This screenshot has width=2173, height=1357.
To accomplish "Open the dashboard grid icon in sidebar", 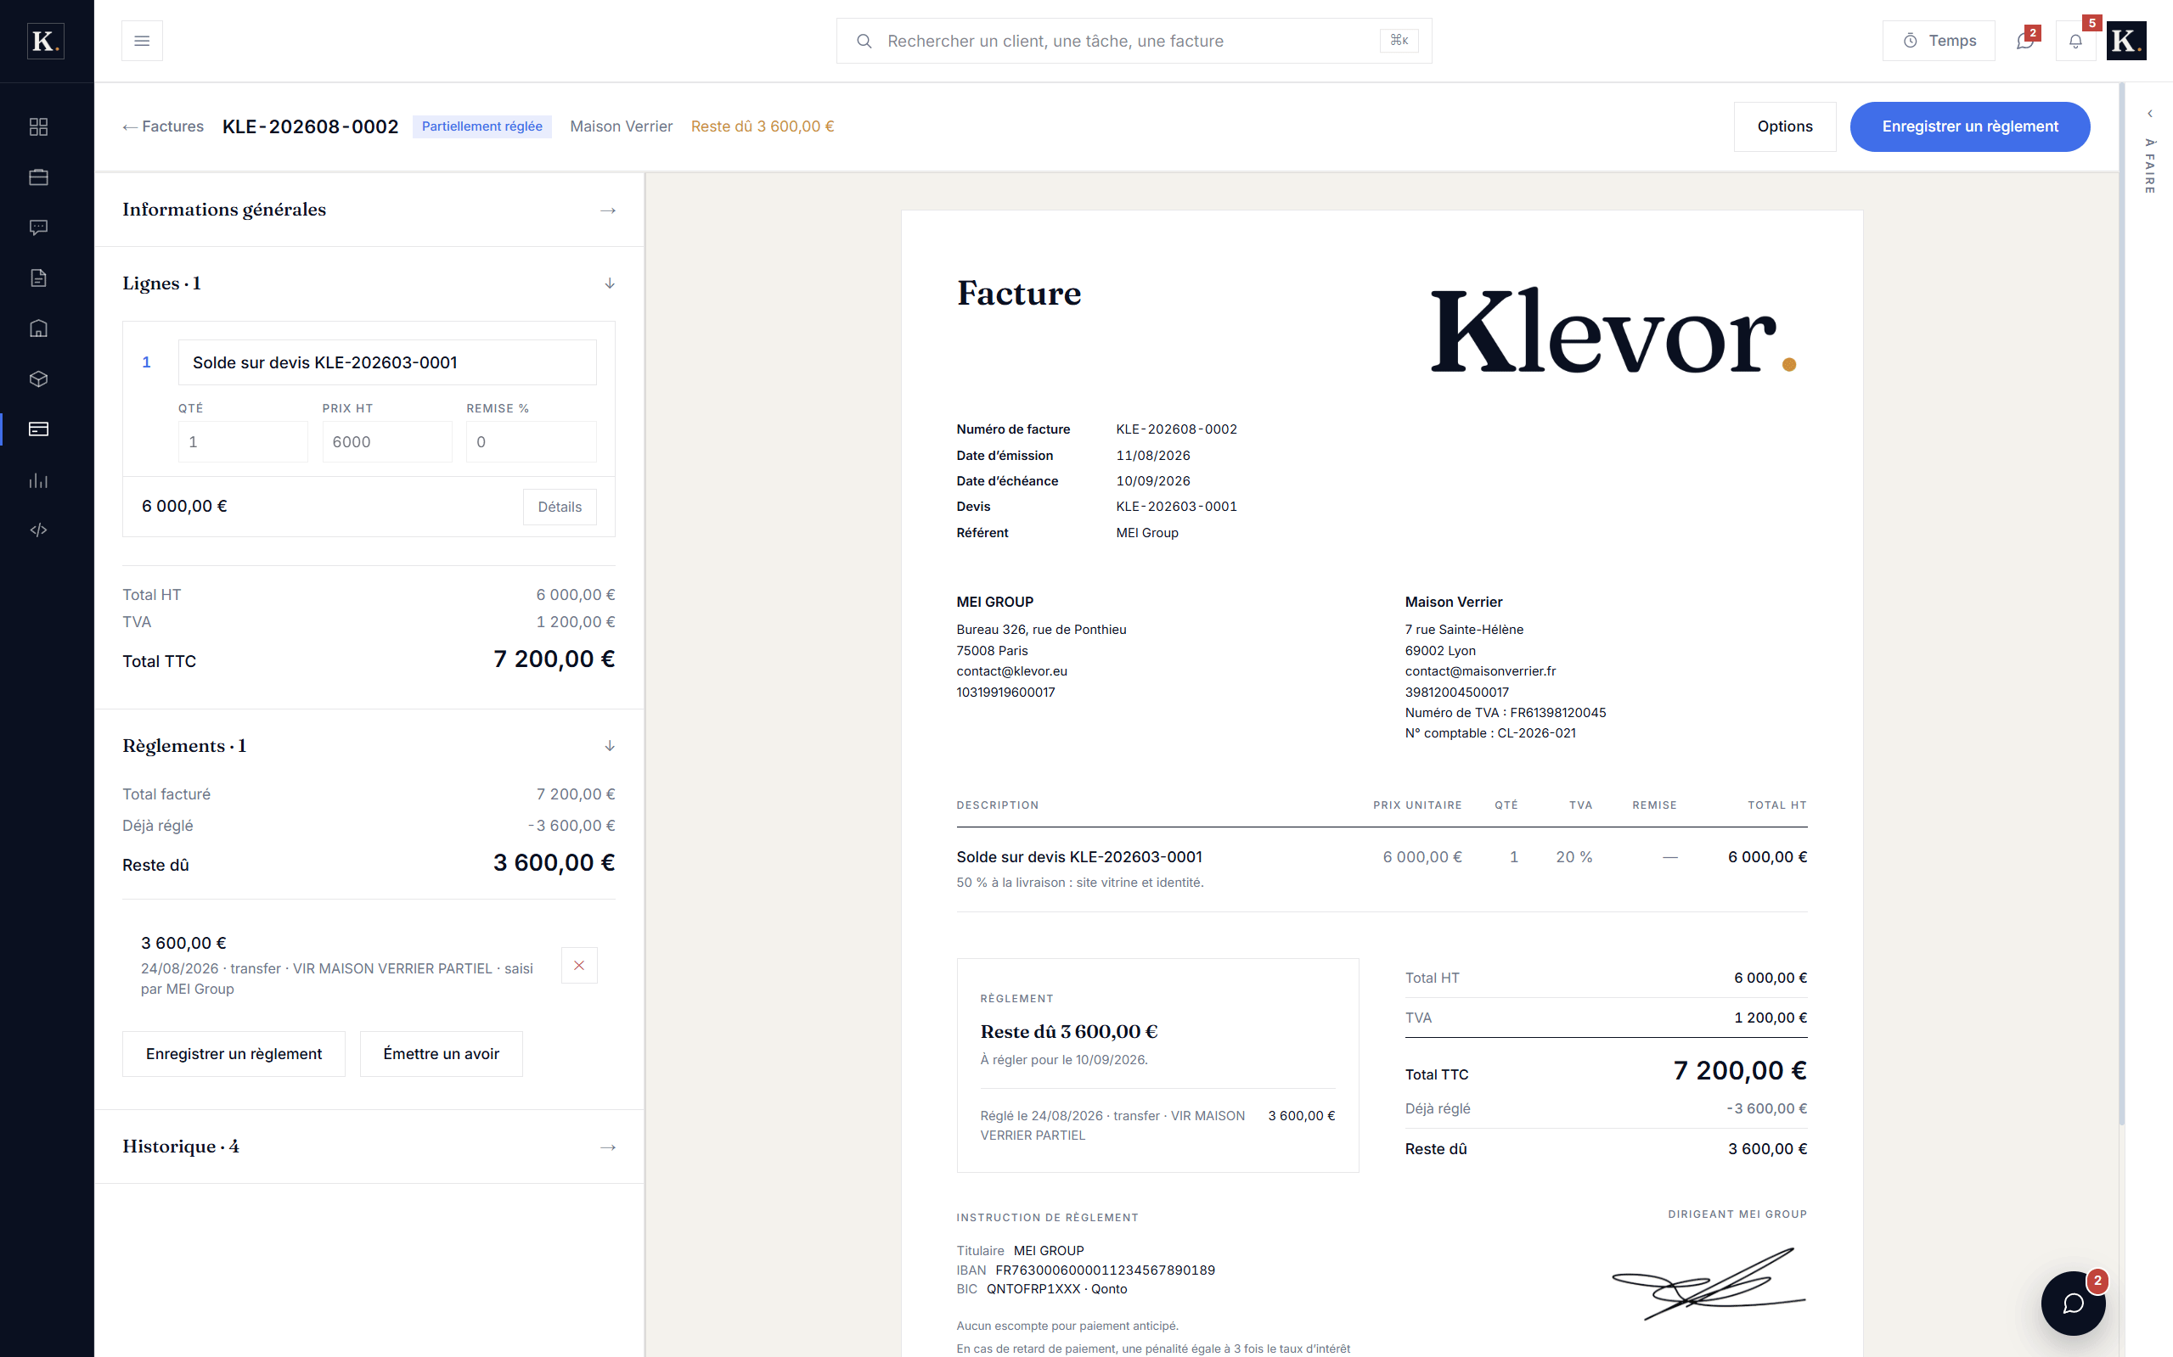I will 38,126.
